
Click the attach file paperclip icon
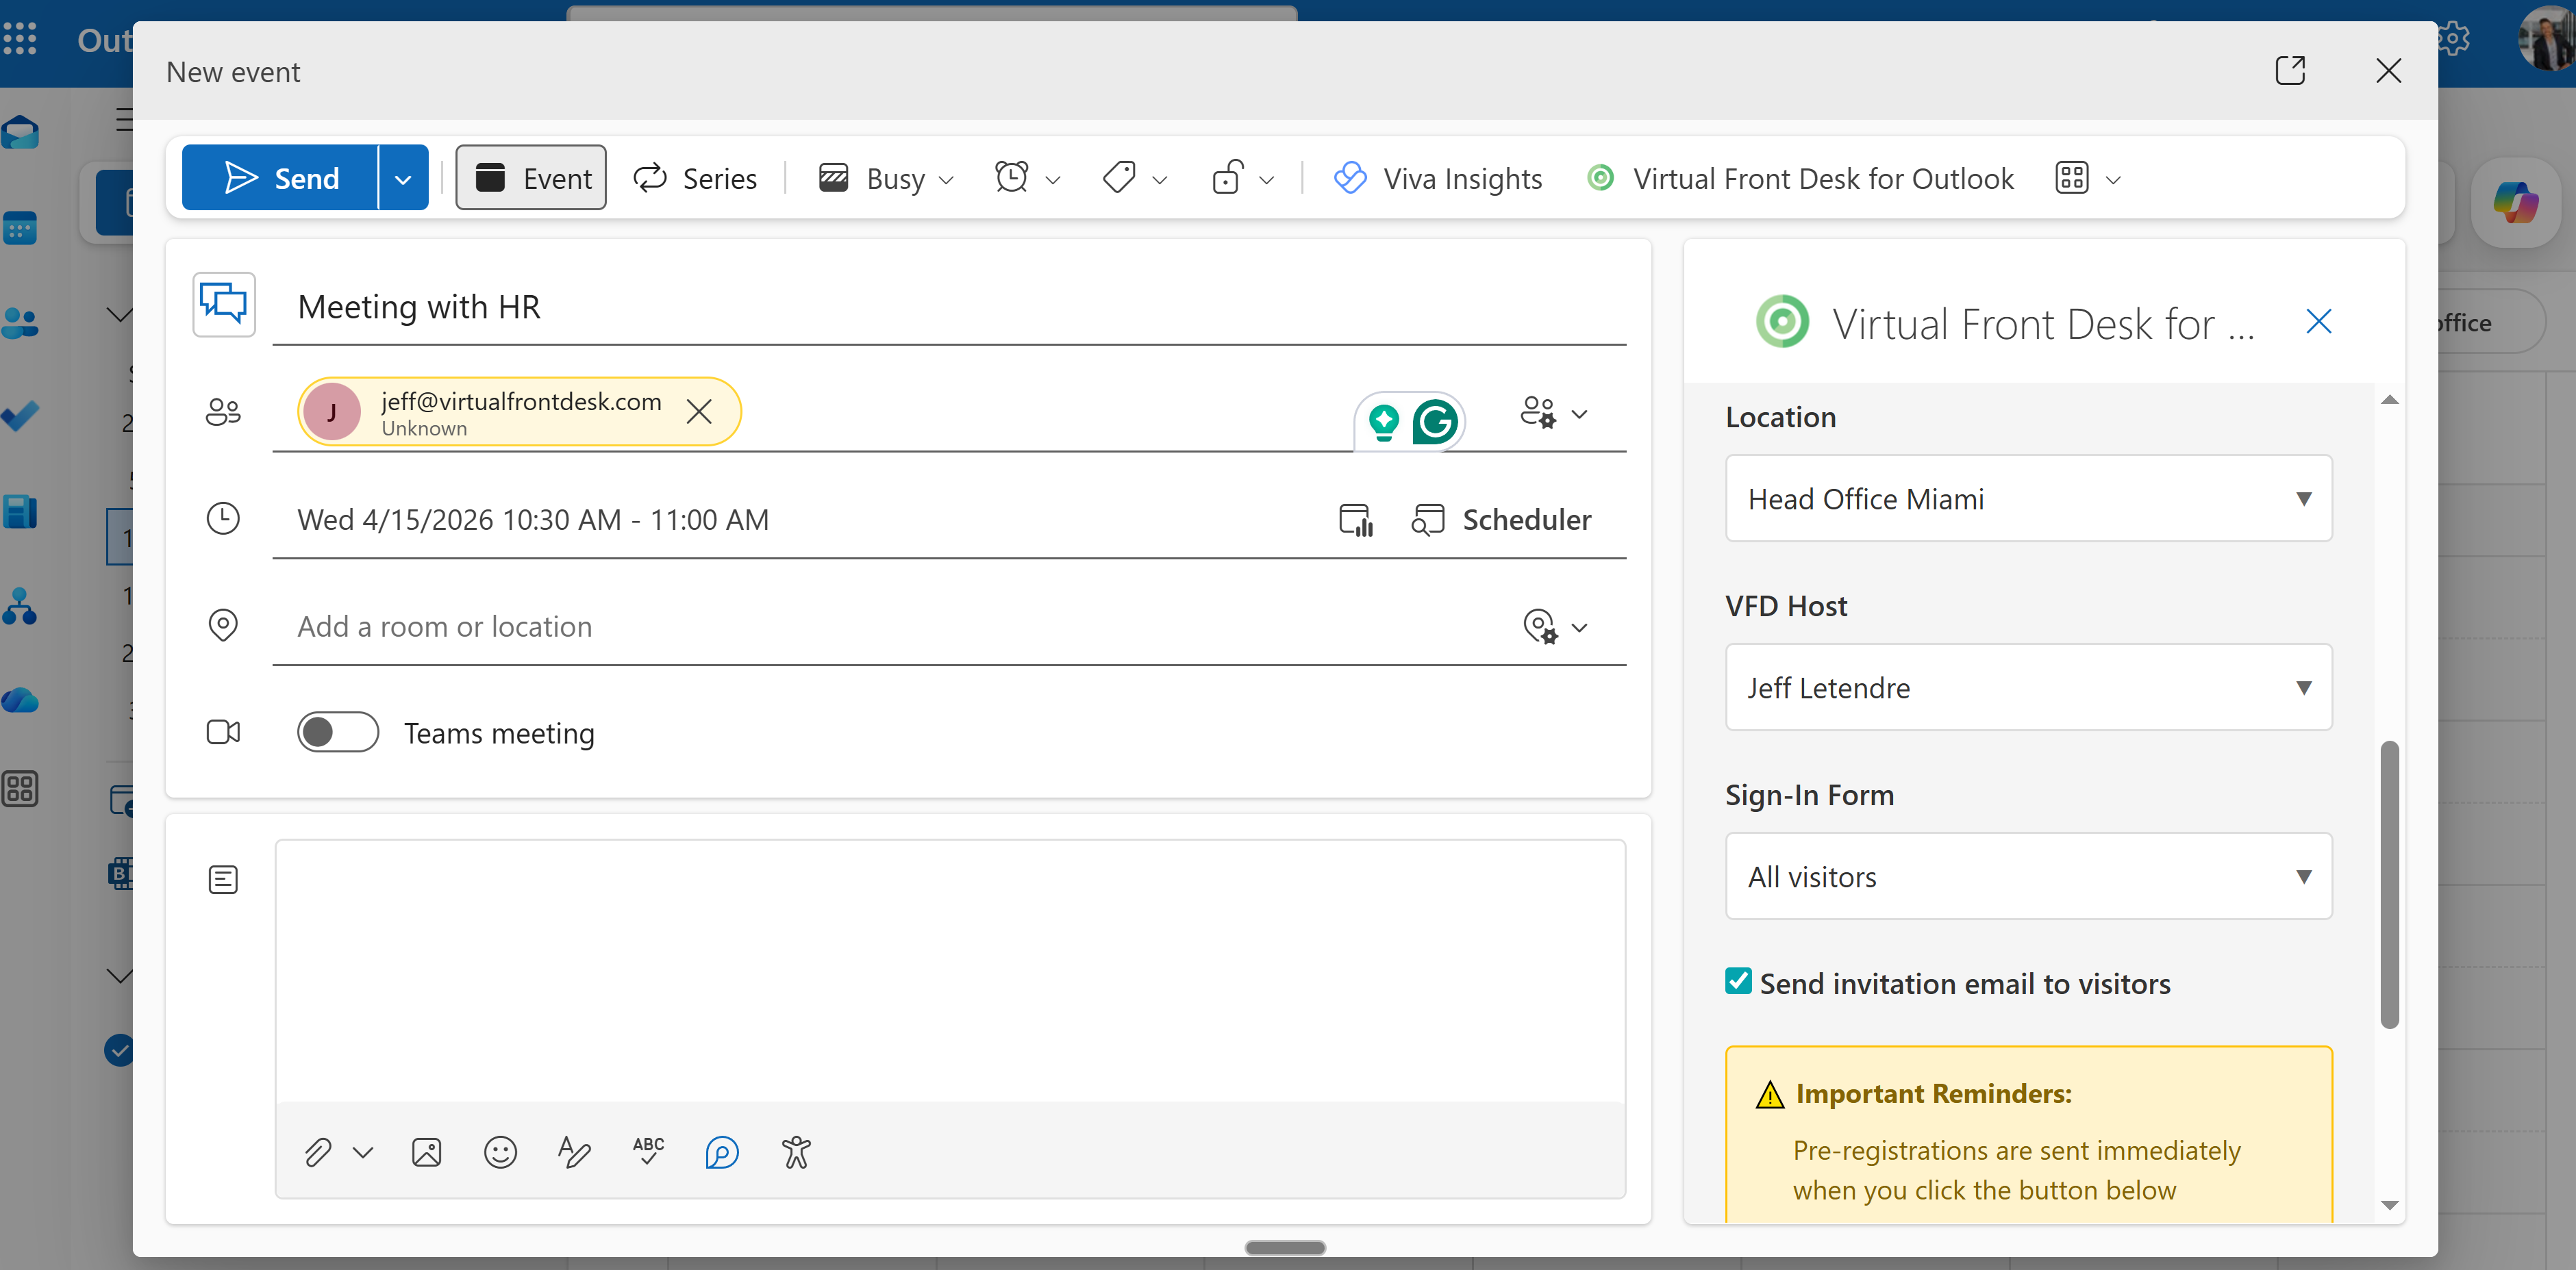(x=318, y=1152)
